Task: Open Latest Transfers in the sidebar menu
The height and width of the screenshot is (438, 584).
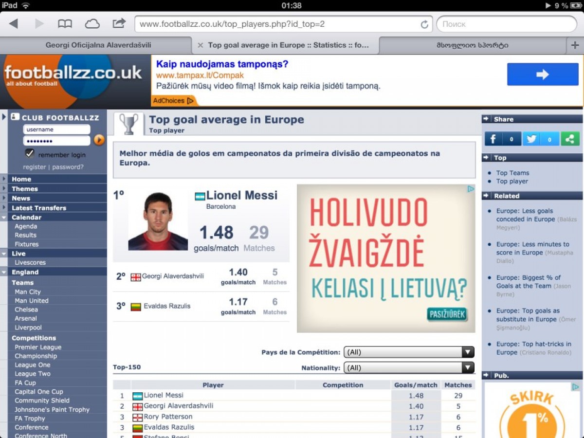Action: (x=39, y=208)
